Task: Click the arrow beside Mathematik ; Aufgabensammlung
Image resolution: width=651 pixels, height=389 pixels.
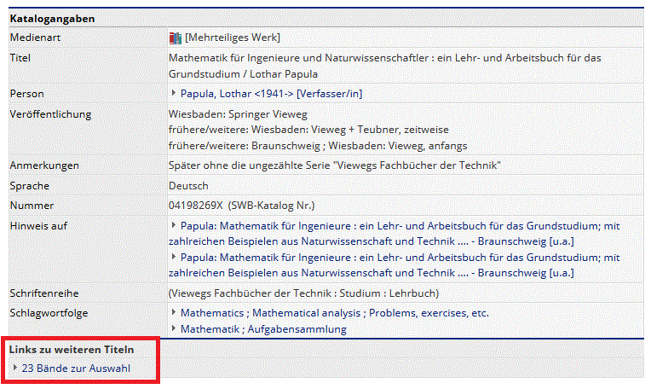Action: point(174,328)
